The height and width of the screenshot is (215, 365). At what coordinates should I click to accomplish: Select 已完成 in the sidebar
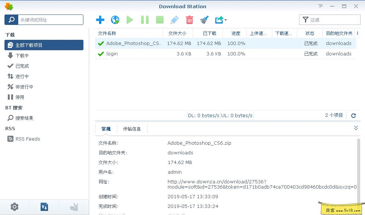(x=22, y=66)
